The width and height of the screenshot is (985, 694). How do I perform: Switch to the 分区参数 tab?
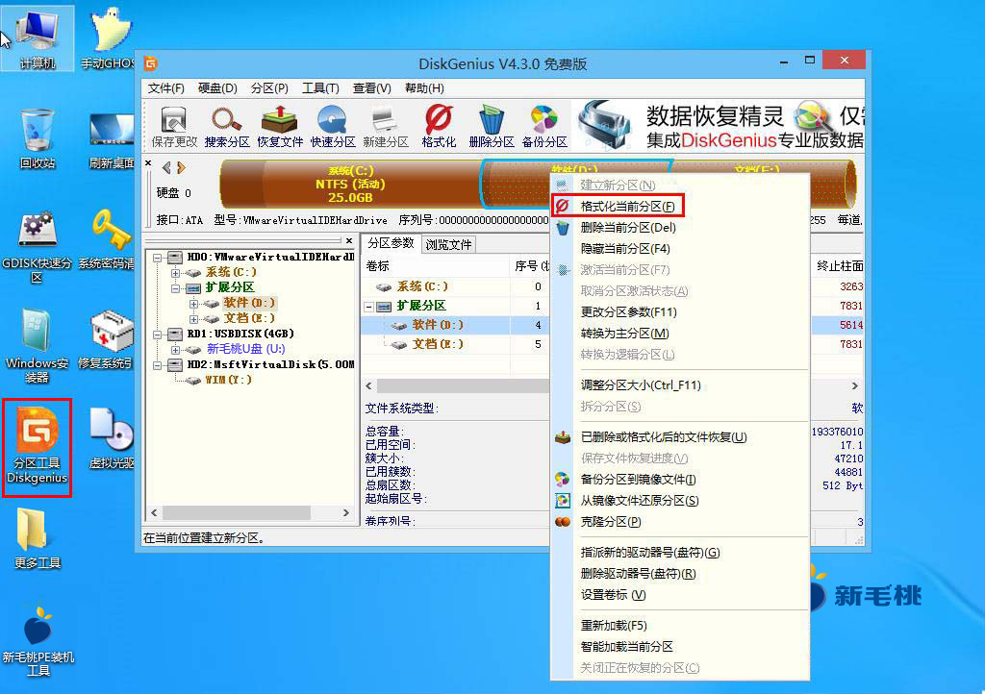[x=391, y=243]
